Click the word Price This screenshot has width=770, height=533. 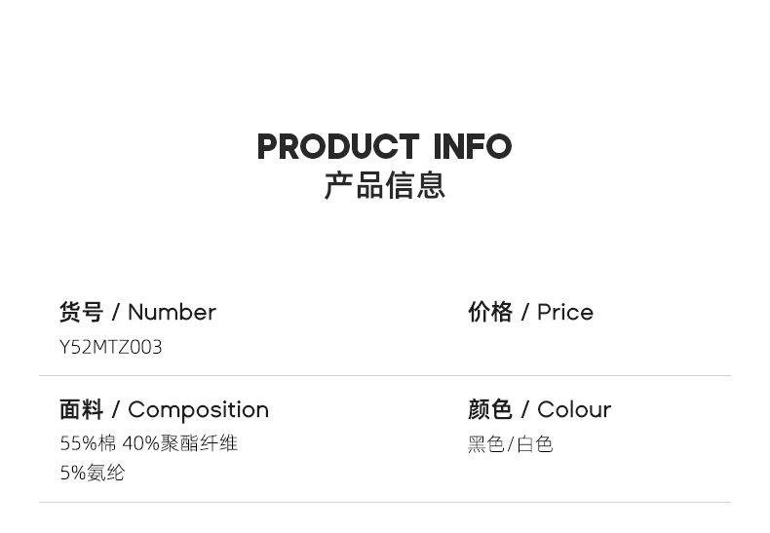[565, 312]
